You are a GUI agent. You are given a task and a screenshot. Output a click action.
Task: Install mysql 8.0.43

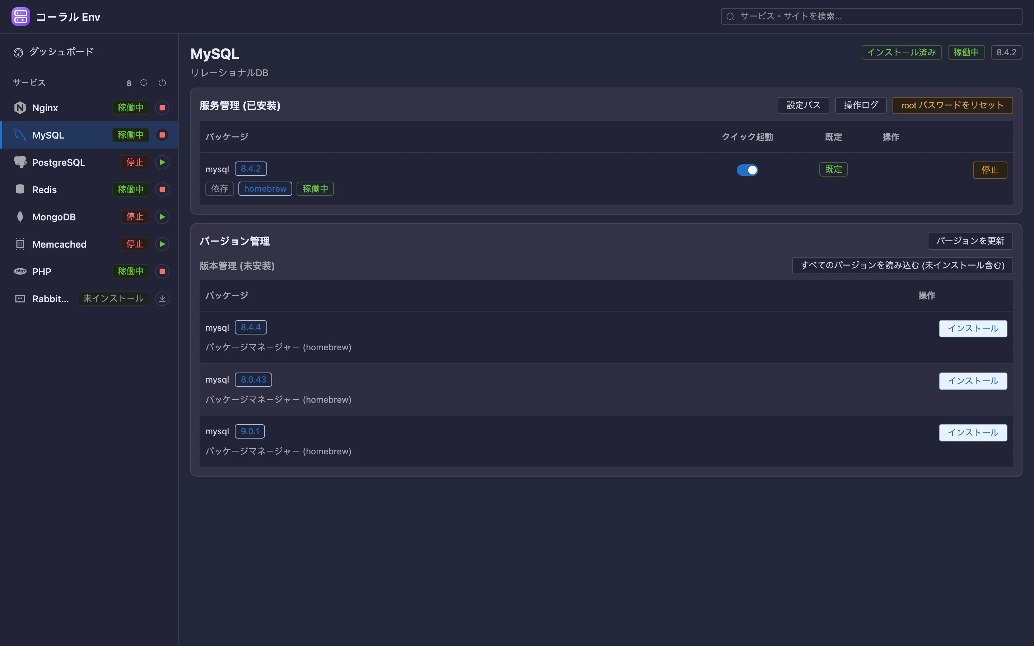click(973, 381)
